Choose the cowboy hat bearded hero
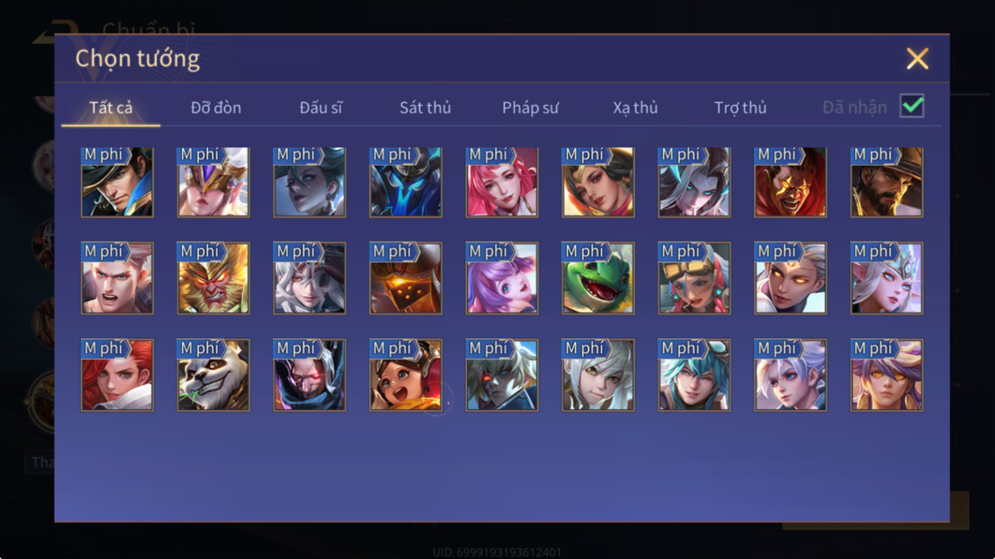The width and height of the screenshot is (995, 559). tap(887, 182)
